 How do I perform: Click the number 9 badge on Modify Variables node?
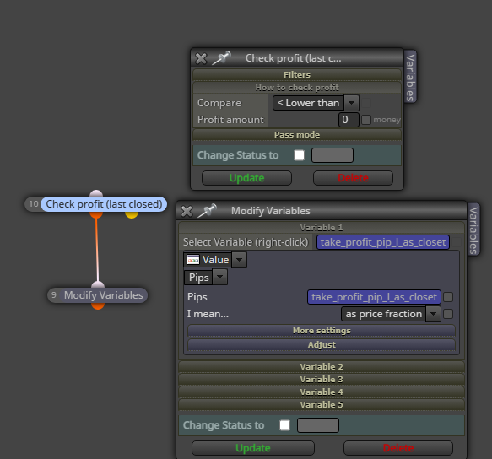coord(54,295)
